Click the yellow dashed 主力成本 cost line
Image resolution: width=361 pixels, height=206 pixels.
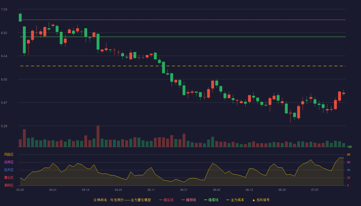pos(183,66)
